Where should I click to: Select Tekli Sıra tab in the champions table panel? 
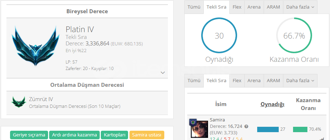216,80
